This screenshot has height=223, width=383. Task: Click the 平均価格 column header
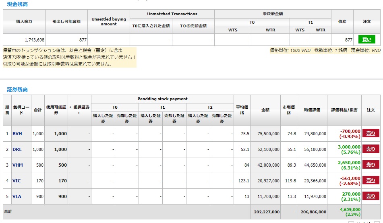click(242, 110)
